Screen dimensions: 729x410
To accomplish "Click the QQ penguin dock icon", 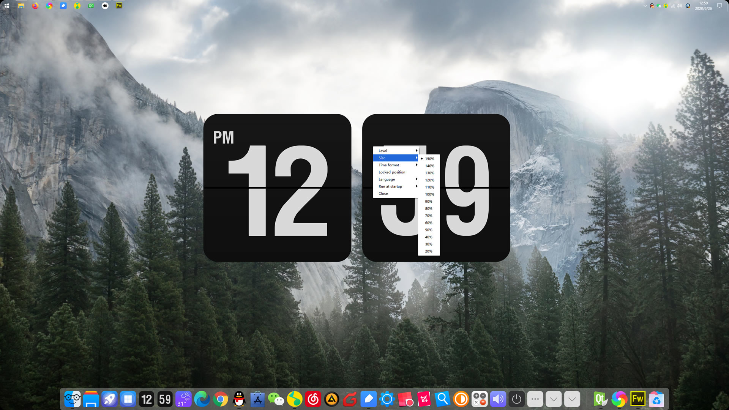I will (x=239, y=399).
